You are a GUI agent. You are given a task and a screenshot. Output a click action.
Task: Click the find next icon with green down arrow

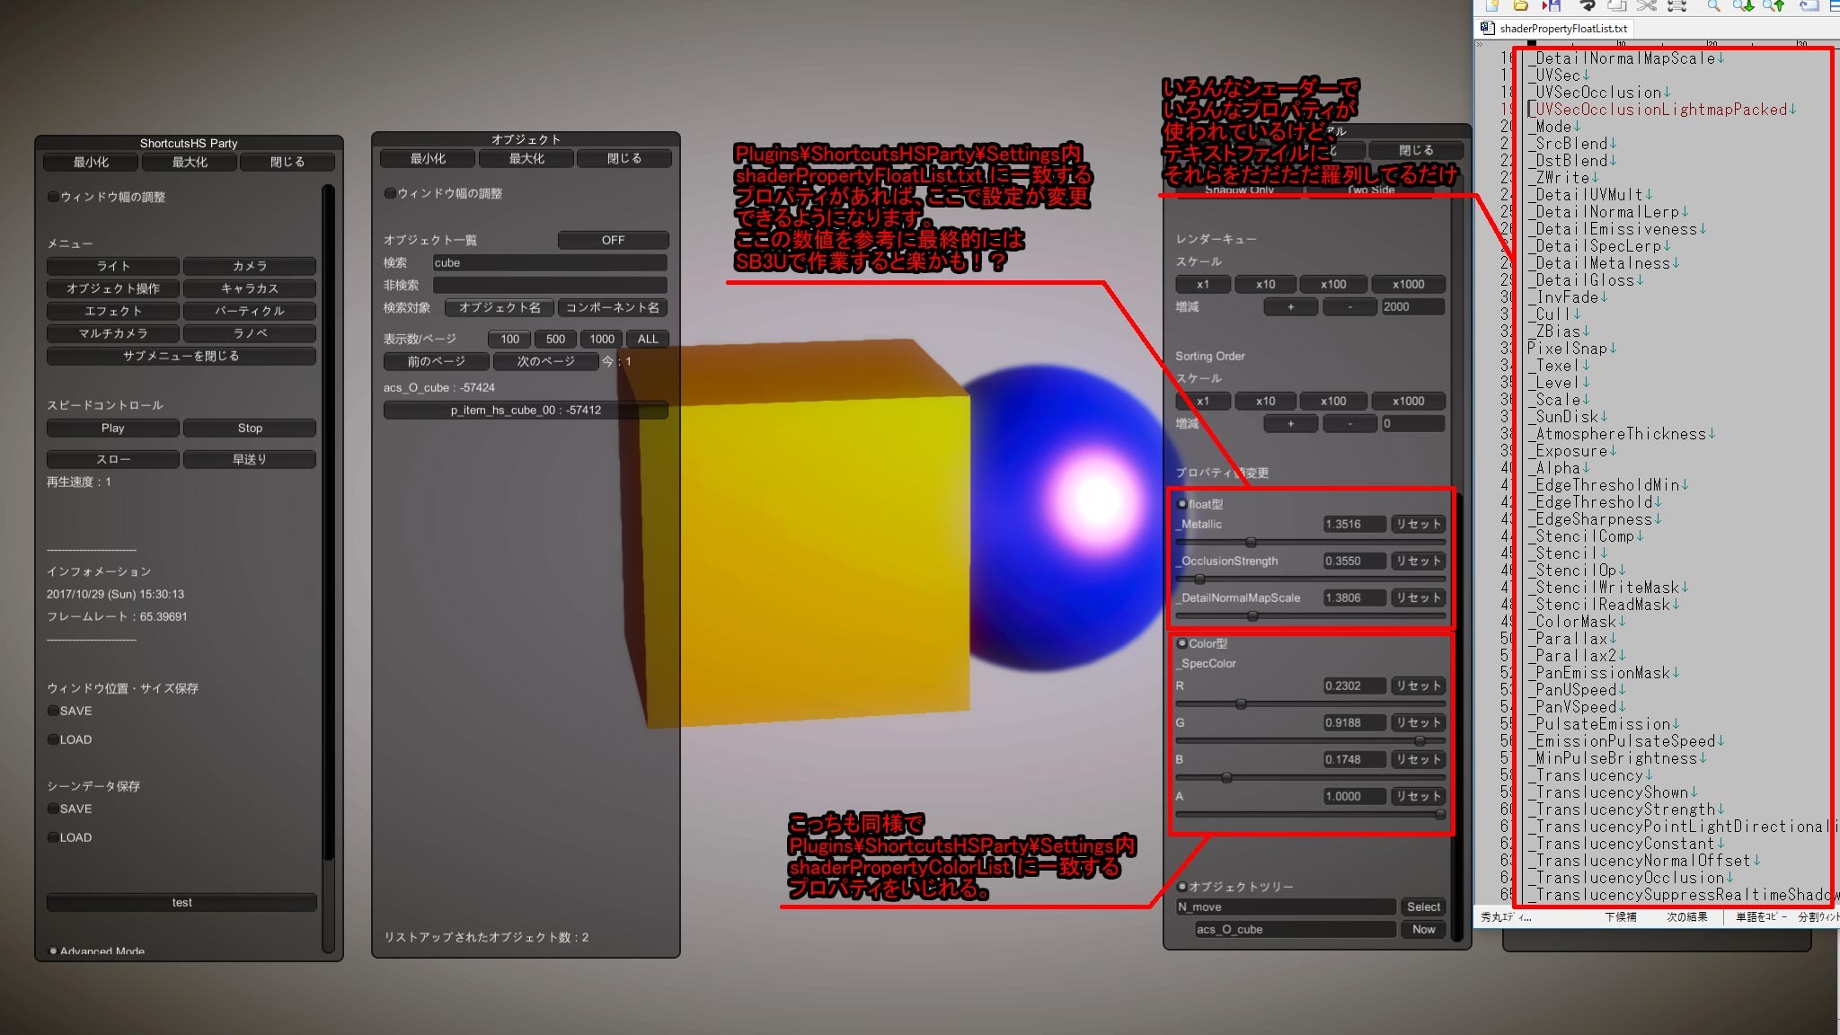tap(1743, 5)
